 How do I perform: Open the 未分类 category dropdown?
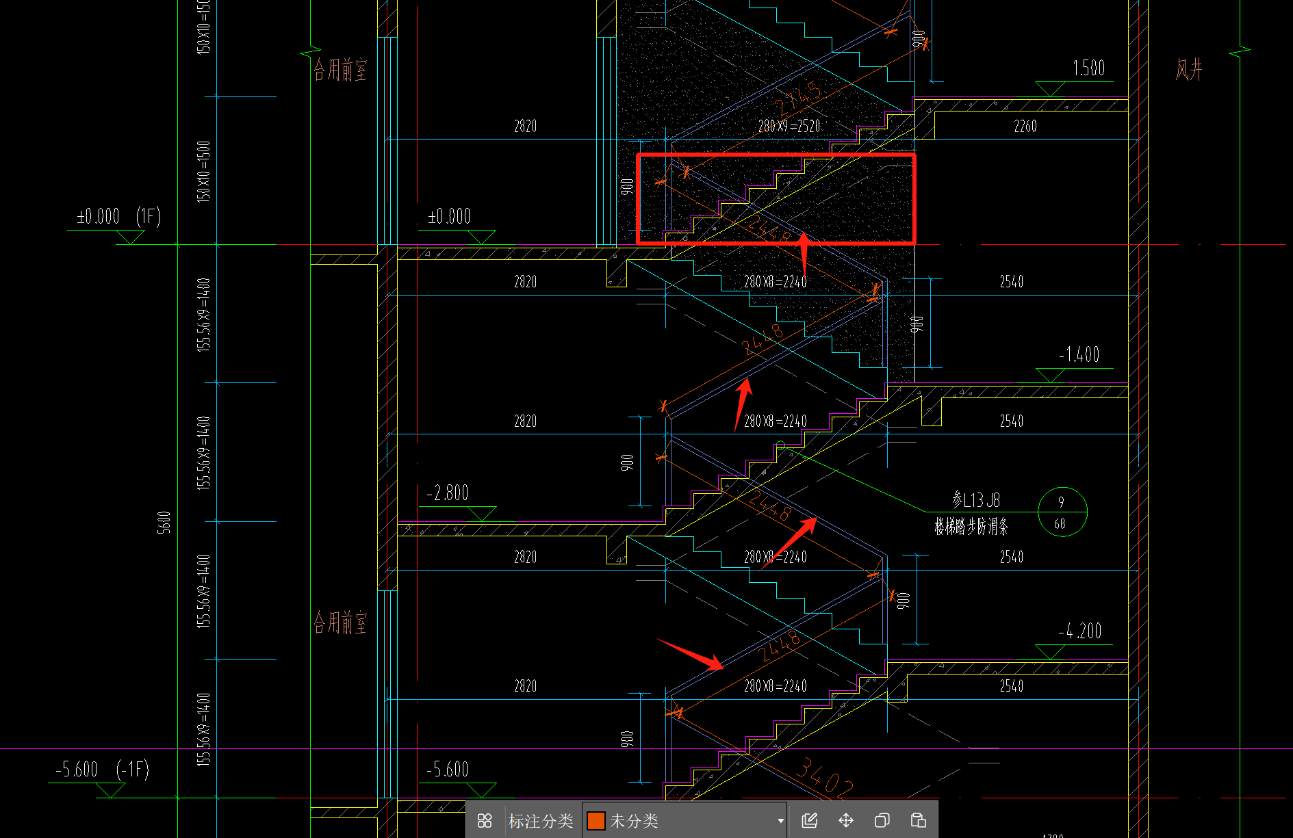point(684,820)
